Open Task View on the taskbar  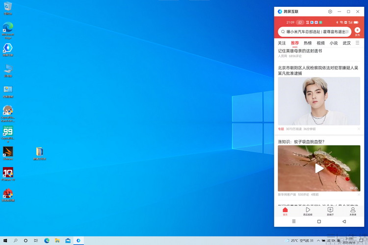[36, 241]
